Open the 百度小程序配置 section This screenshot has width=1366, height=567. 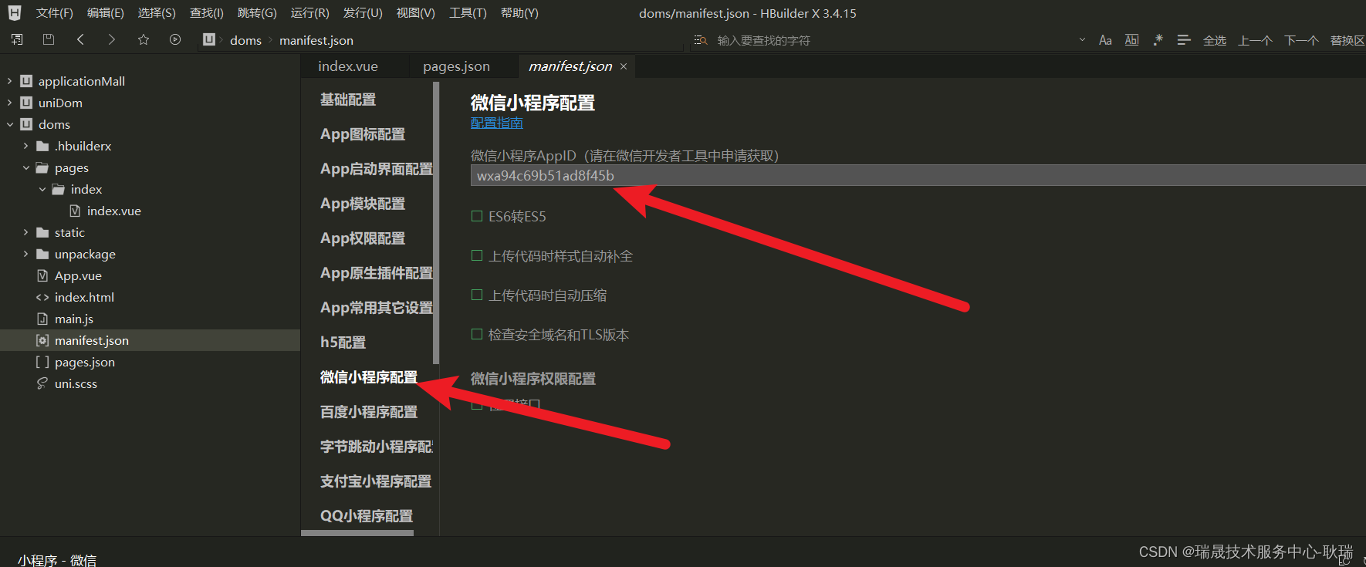click(x=369, y=412)
